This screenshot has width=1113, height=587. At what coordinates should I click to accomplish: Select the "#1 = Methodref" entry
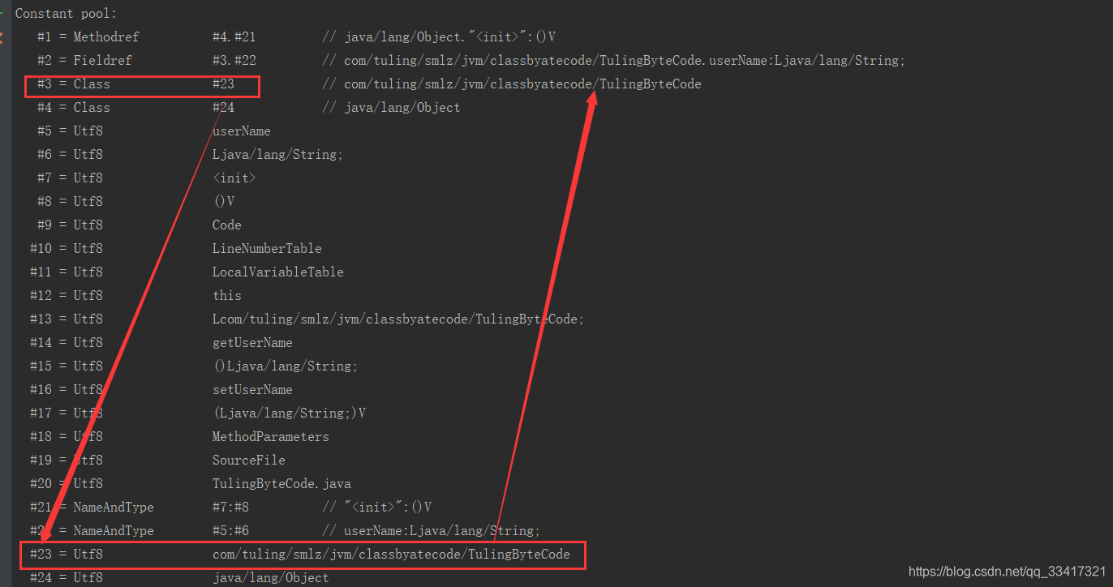click(x=88, y=37)
